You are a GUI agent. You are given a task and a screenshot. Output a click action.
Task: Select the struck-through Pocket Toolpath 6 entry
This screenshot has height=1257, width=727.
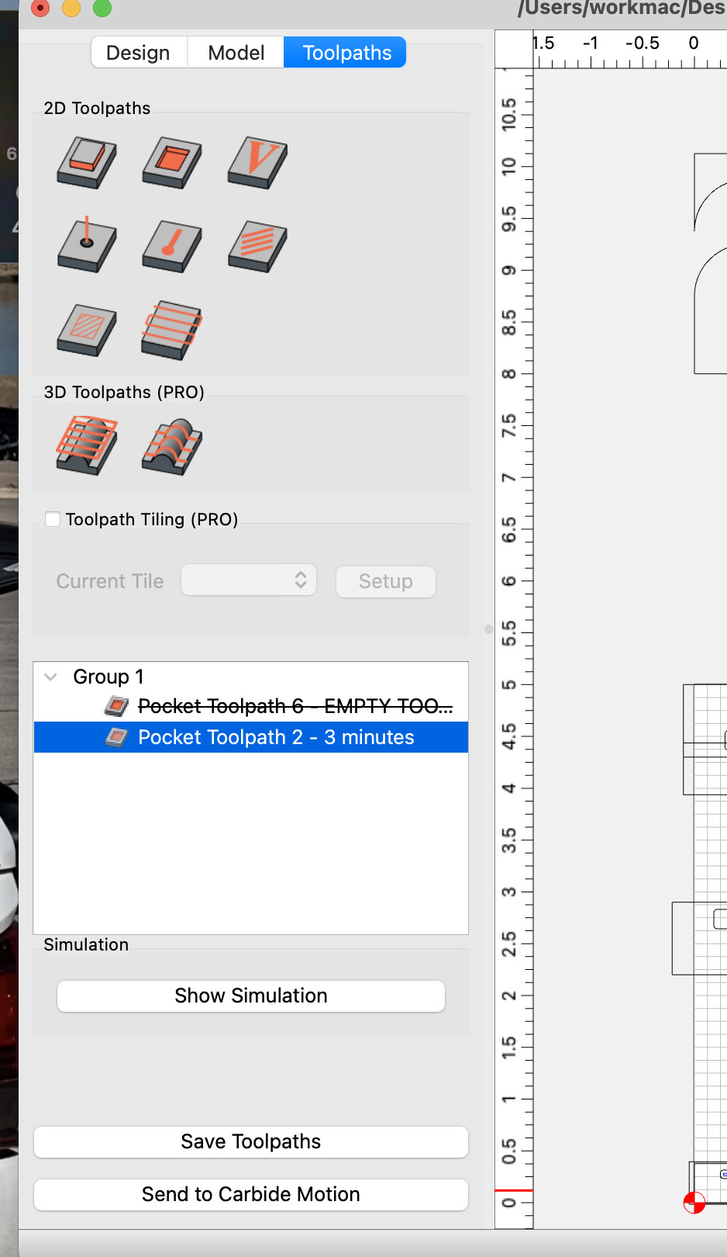tap(295, 706)
